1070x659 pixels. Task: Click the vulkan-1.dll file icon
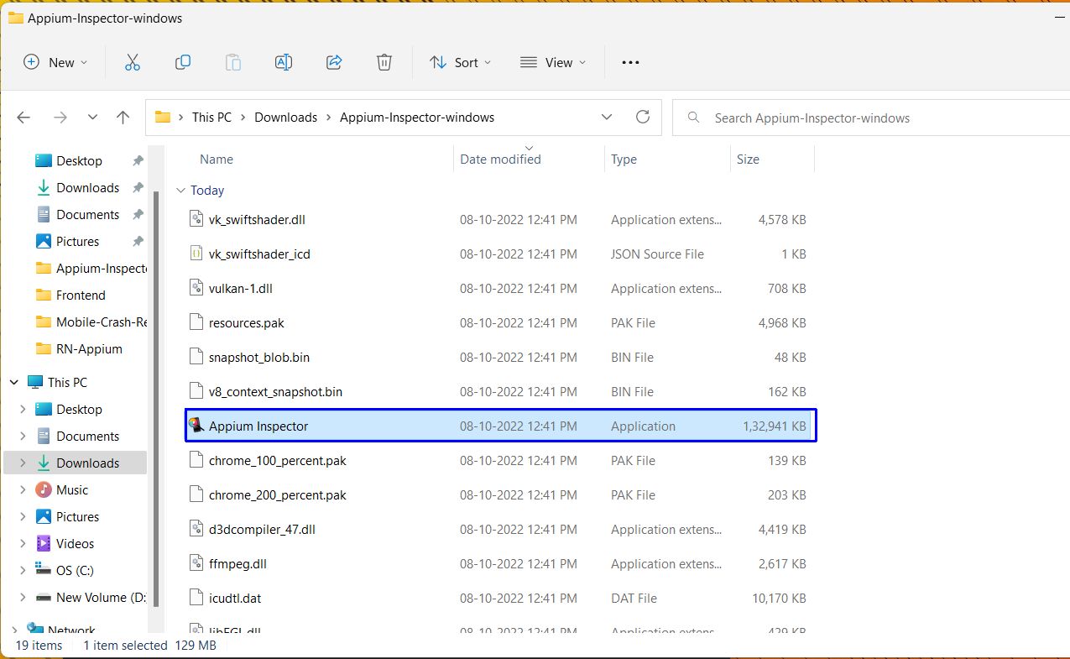(x=196, y=288)
